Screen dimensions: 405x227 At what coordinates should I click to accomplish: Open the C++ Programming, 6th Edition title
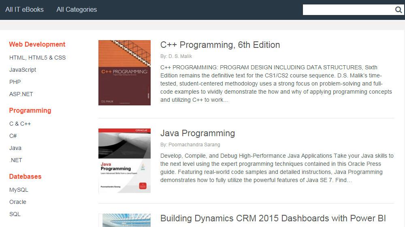point(220,45)
